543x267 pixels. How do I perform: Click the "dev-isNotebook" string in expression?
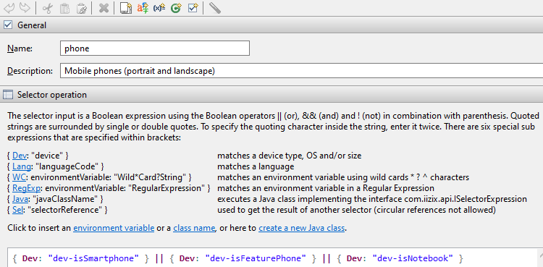[x=413, y=258]
